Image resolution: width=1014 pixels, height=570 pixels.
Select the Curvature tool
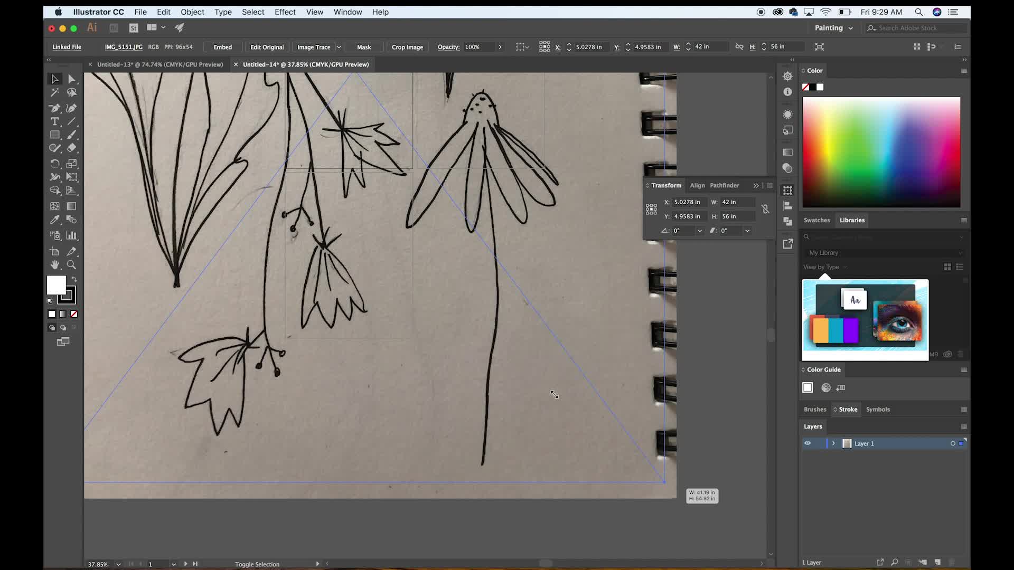click(72, 108)
